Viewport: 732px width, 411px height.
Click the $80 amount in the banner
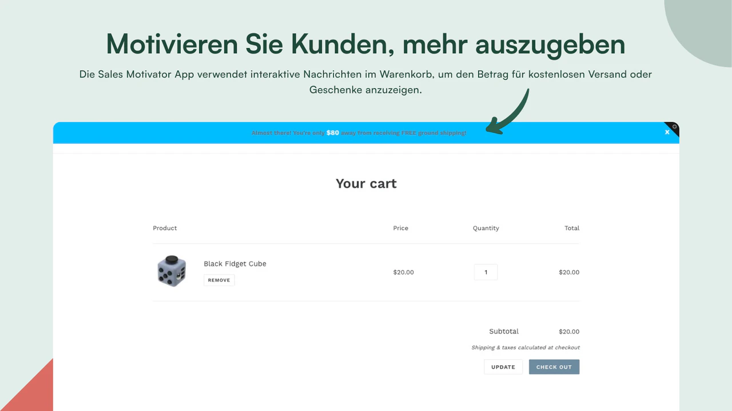point(333,132)
